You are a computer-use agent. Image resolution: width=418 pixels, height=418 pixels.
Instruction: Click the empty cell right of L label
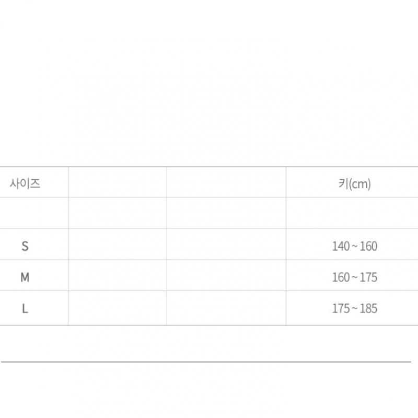coord(118,308)
